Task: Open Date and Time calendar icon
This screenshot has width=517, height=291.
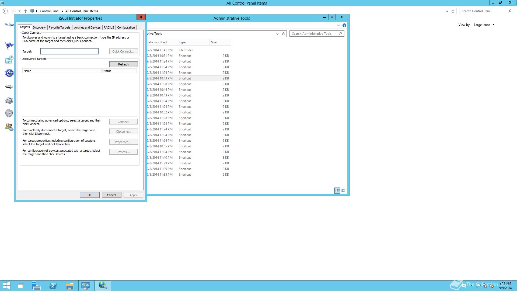Action: 9,60
